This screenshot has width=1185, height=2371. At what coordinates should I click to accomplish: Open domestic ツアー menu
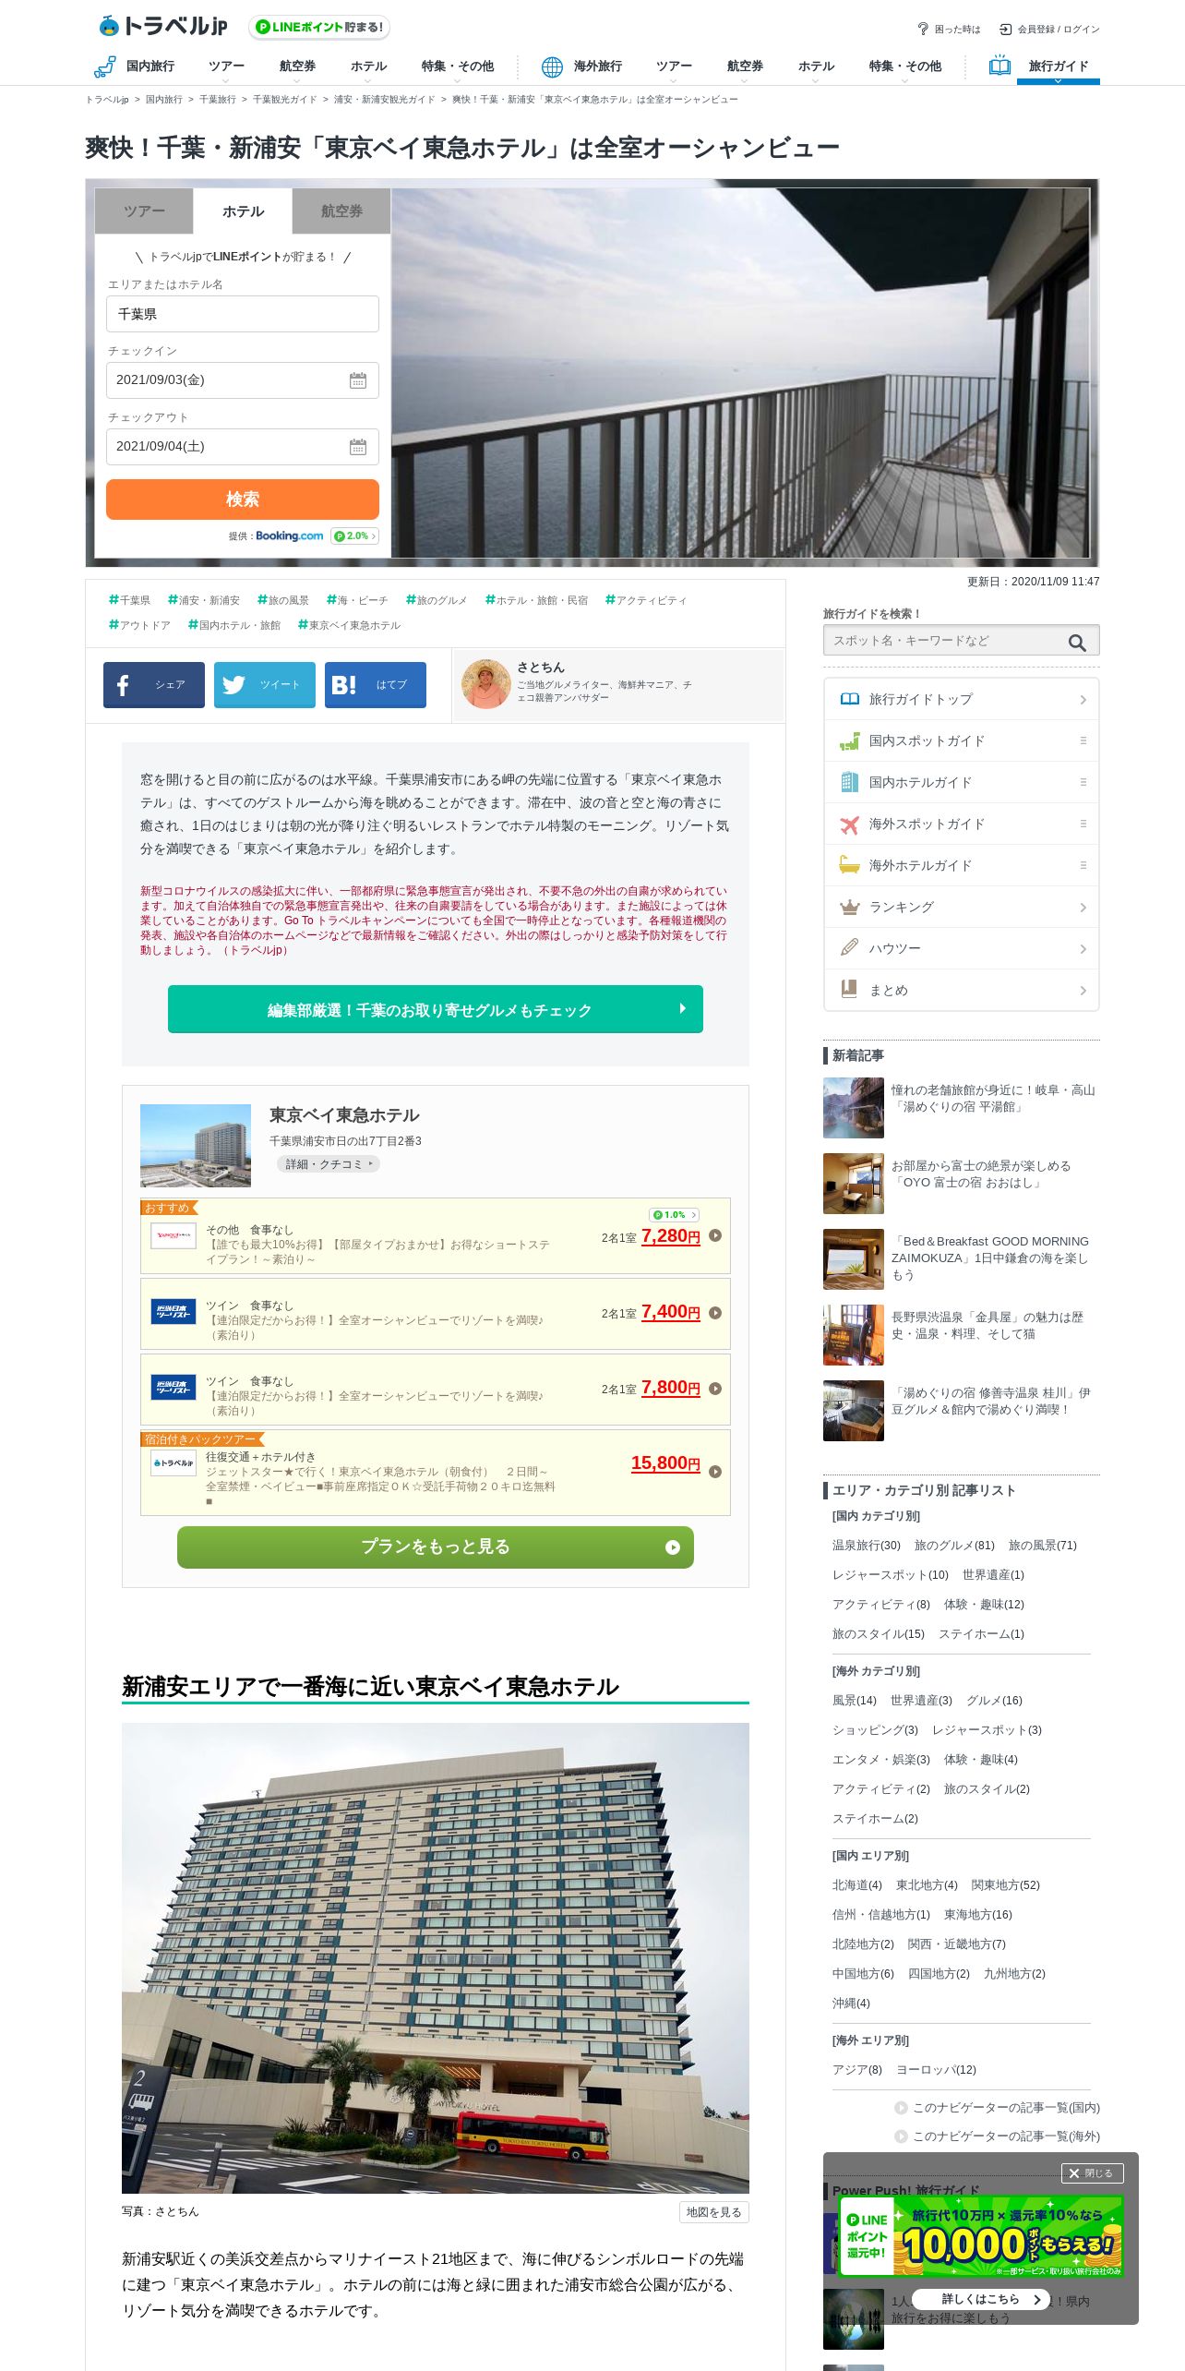coord(226,66)
